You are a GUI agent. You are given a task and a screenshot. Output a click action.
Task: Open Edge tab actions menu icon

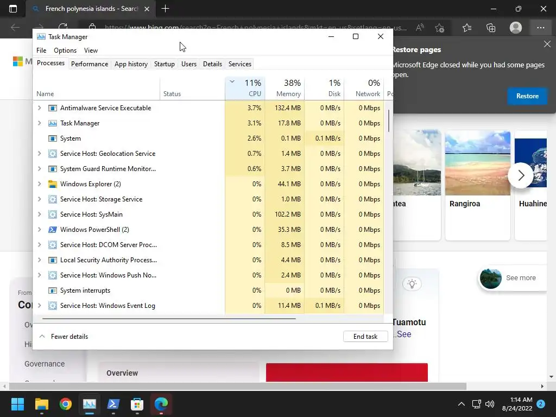click(x=13, y=9)
